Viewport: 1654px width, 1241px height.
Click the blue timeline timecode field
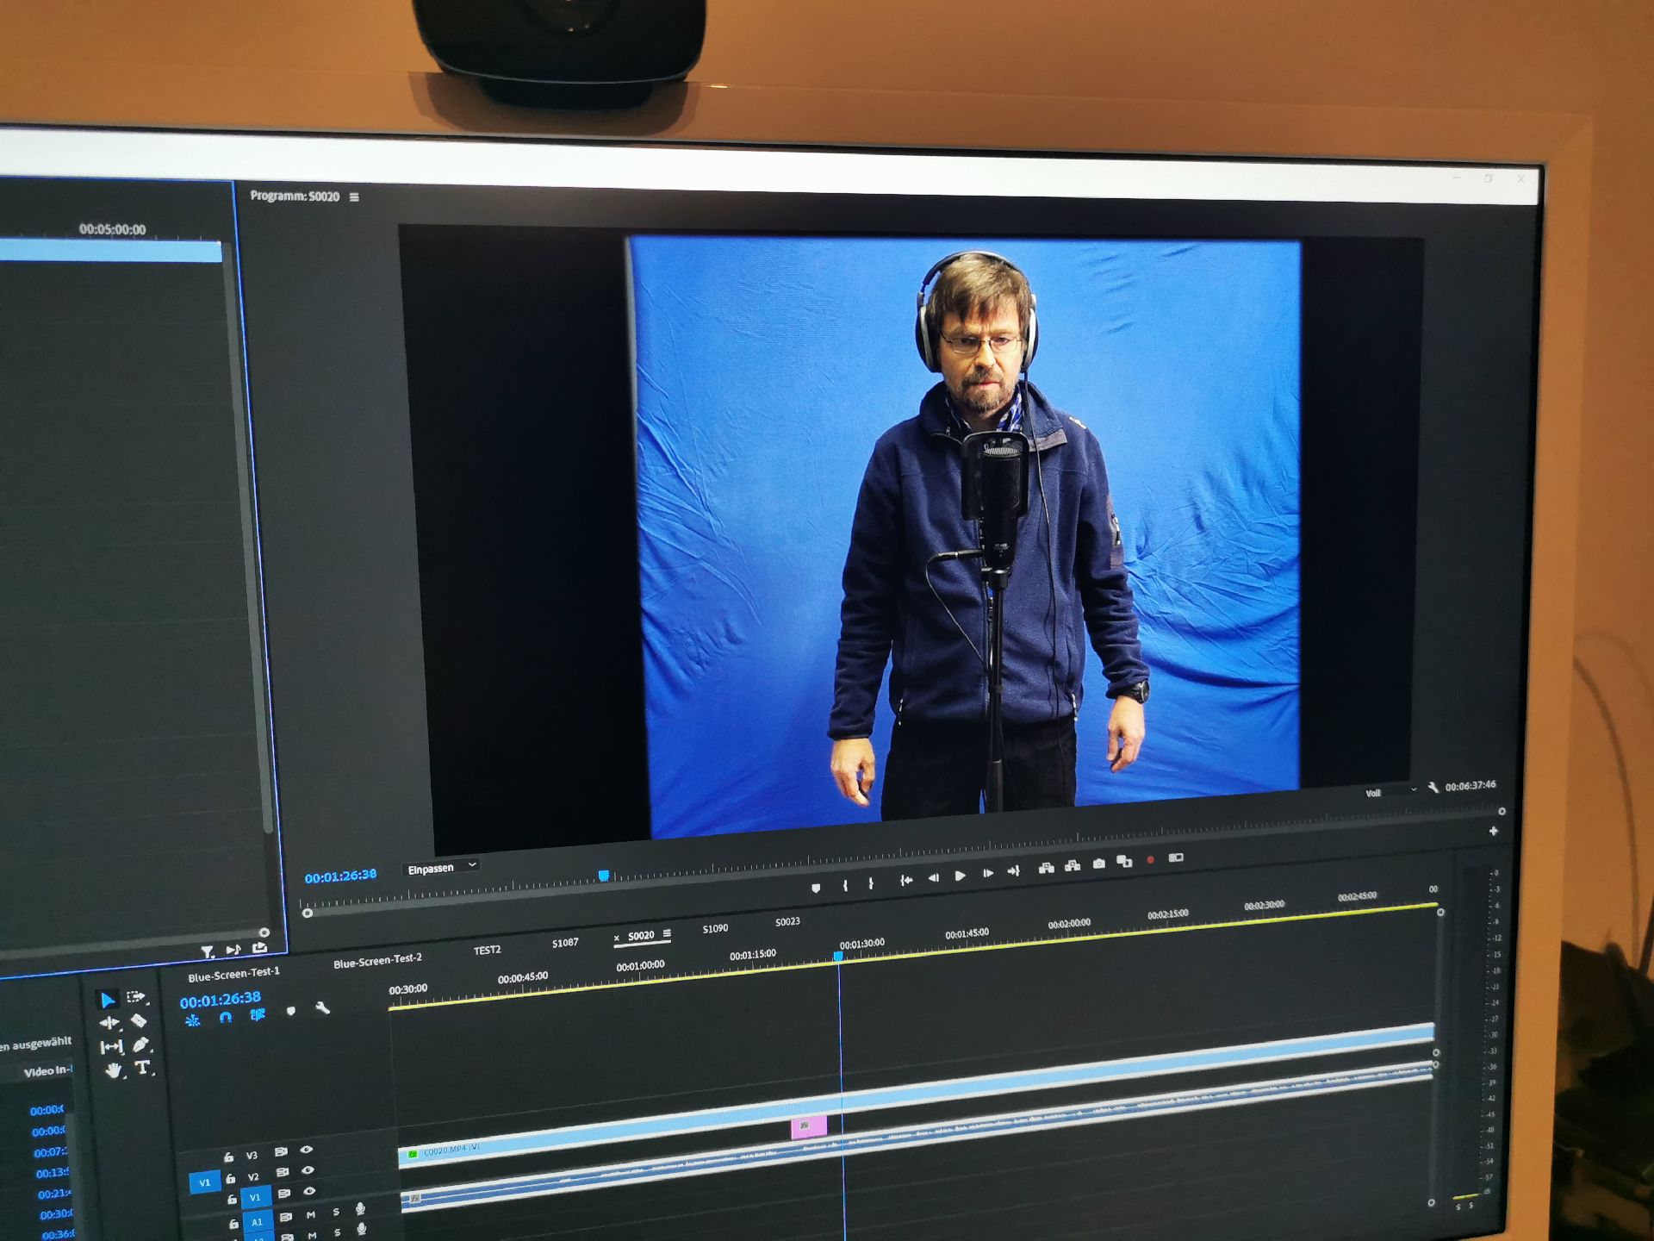click(220, 999)
